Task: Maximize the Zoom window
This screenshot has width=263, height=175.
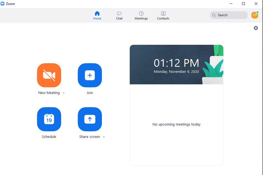Action: [243, 4]
